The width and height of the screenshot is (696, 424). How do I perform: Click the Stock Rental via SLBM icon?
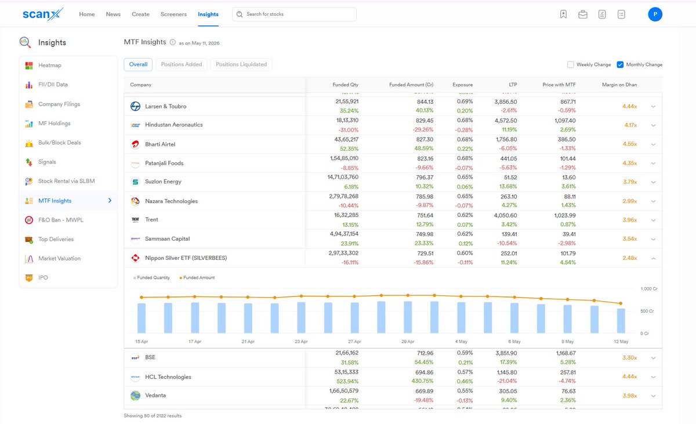coord(29,181)
